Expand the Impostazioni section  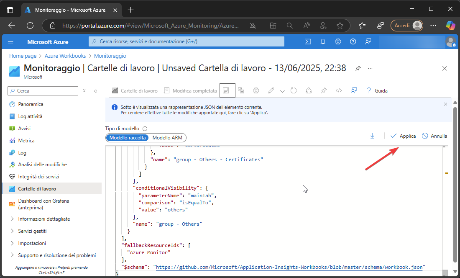click(32, 243)
